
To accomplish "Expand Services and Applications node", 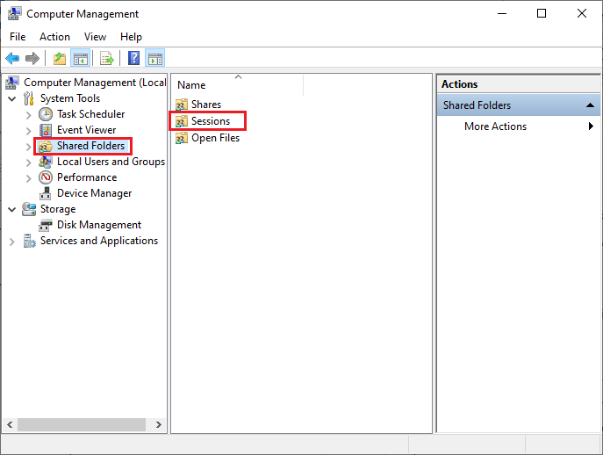I will tap(12, 242).
